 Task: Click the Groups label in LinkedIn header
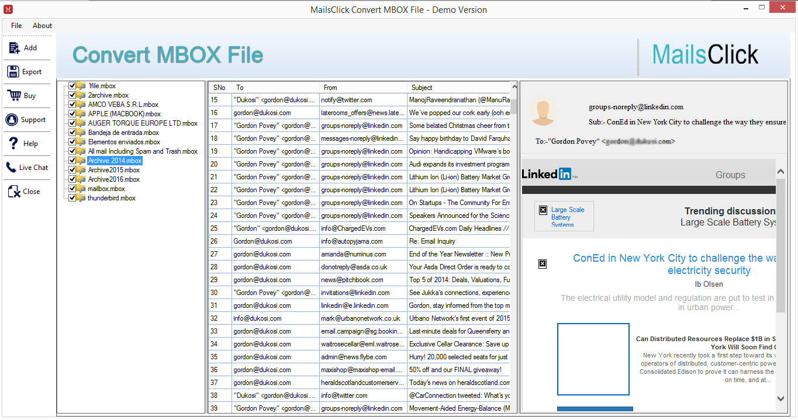(x=730, y=175)
